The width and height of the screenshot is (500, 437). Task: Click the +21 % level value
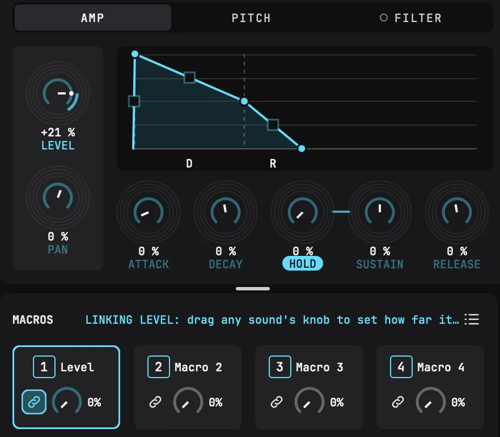(58, 132)
